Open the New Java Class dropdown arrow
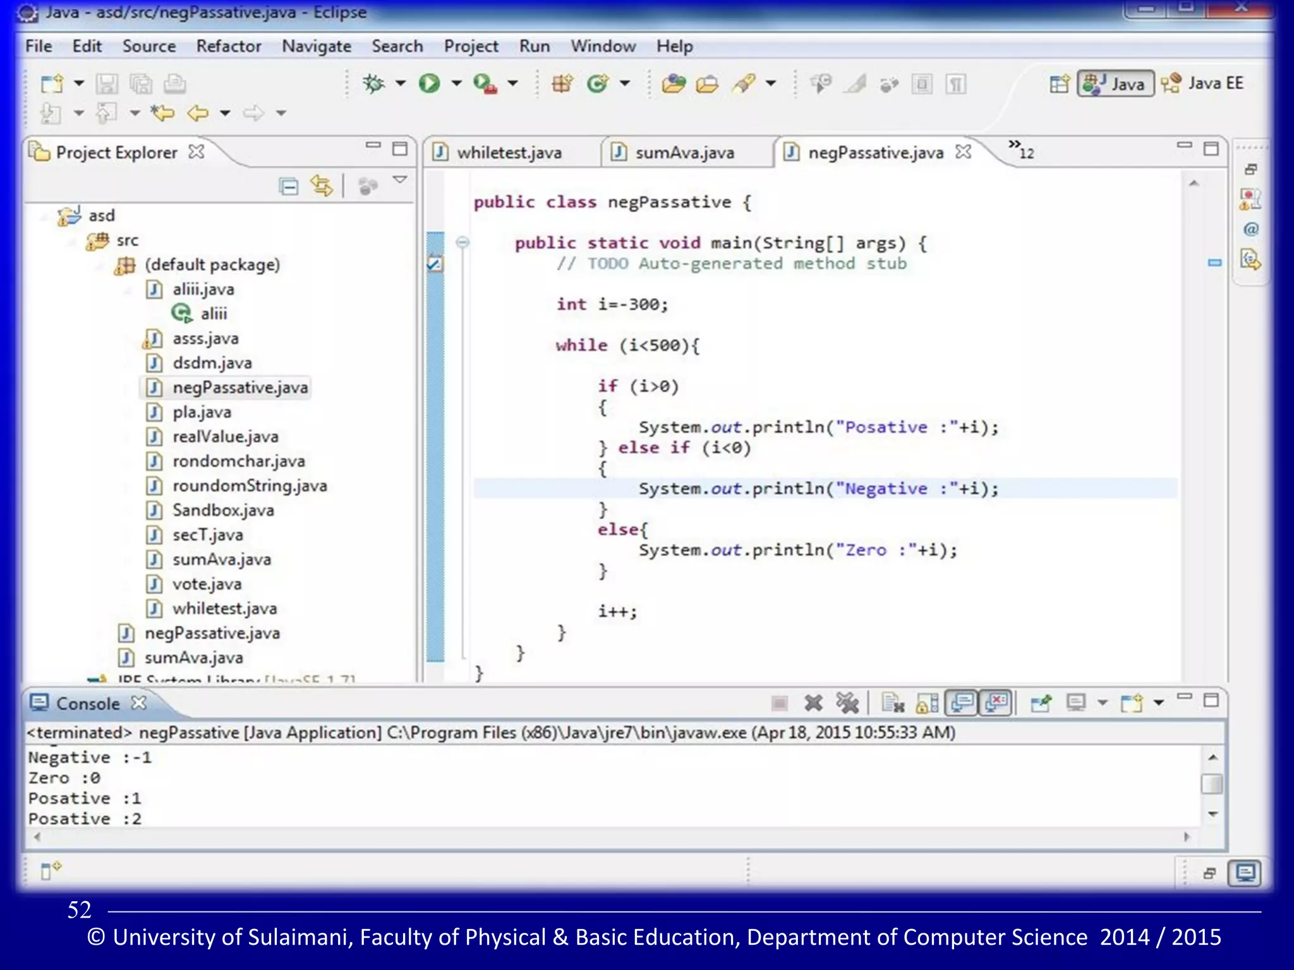Image resolution: width=1294 pixels, height=970 pixels. pos(625,83)
